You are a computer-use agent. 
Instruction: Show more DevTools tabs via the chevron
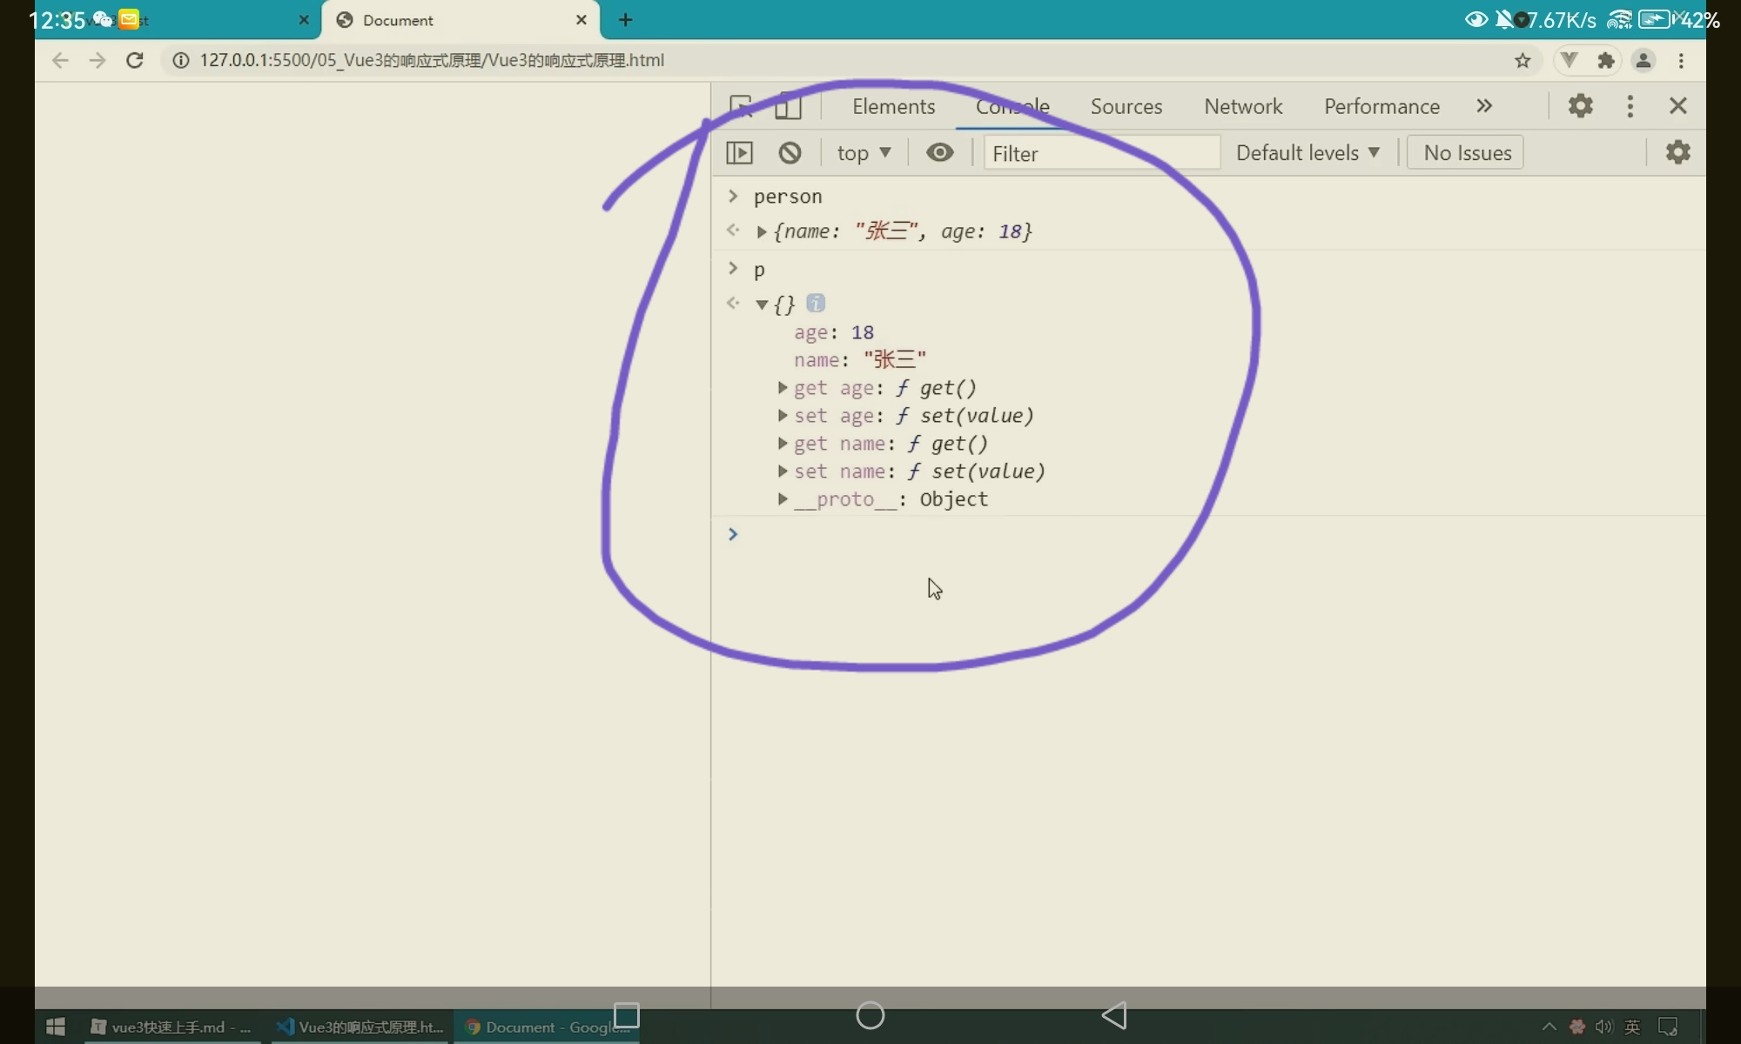click(1484, 106)
